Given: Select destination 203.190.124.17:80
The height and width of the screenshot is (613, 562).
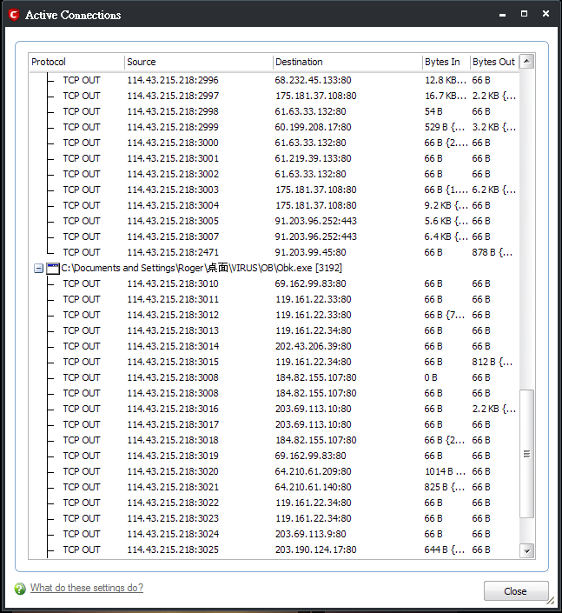Looking at the screenshot, I should [x=315, y=550].
